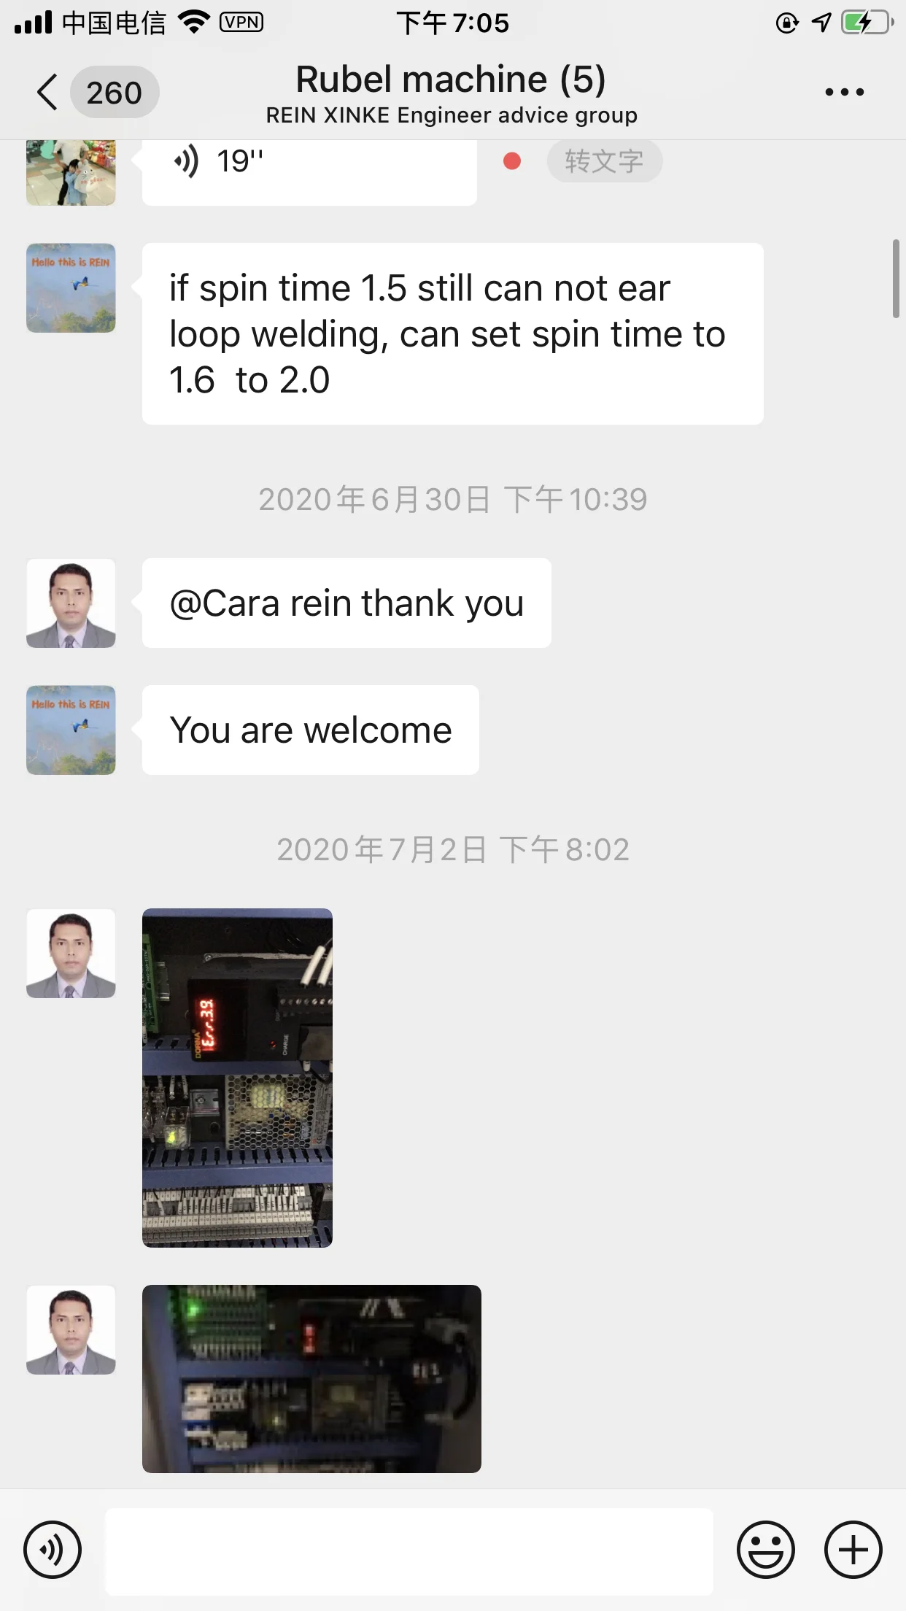
Task: Open the emoji sticker picker
Action: click(x=765, y=1549)
